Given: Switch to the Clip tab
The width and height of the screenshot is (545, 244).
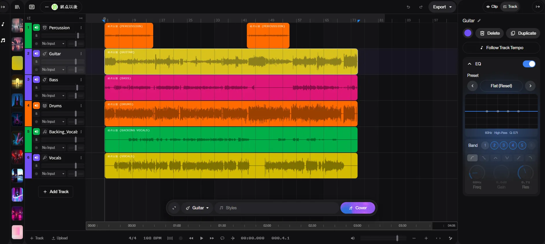Looking at the screenshot, I should tap(492, 7).
